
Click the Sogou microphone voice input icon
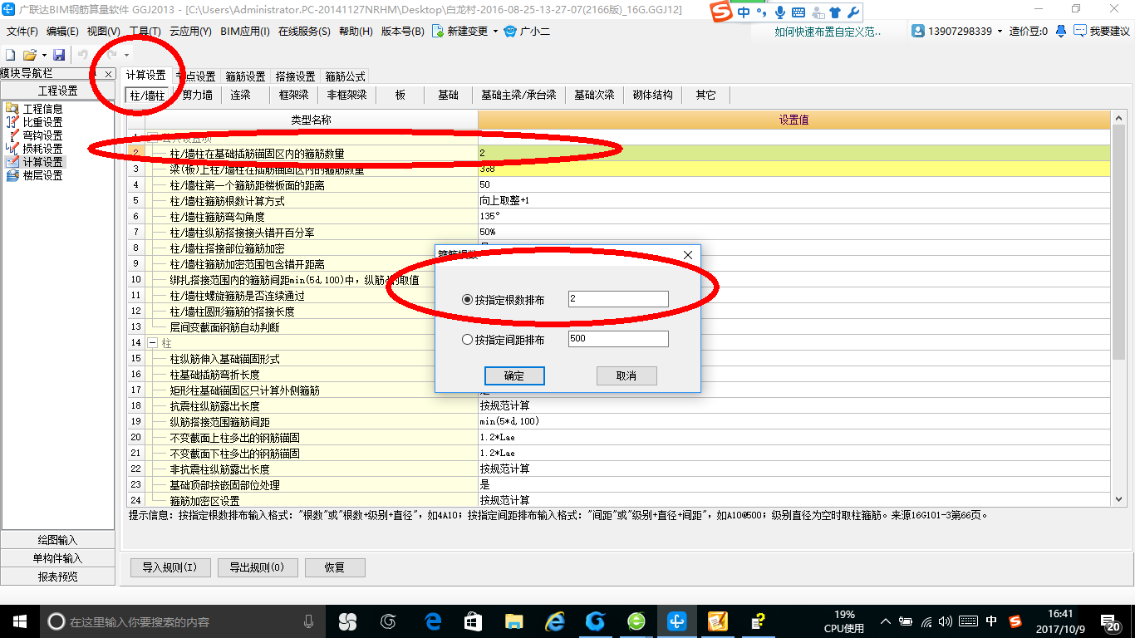click(x=779, y=12)
